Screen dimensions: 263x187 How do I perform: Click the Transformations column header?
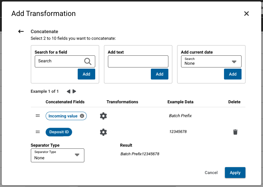click(x=122, y=102)
